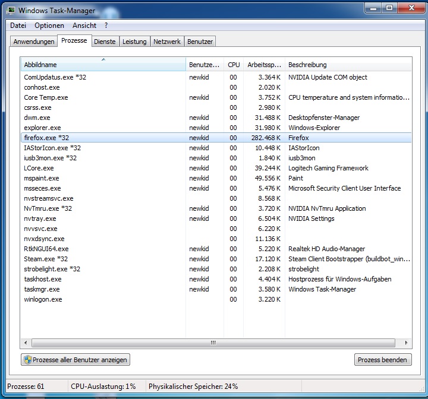
Task: Select the LCore.exe process
Action: 216,168
